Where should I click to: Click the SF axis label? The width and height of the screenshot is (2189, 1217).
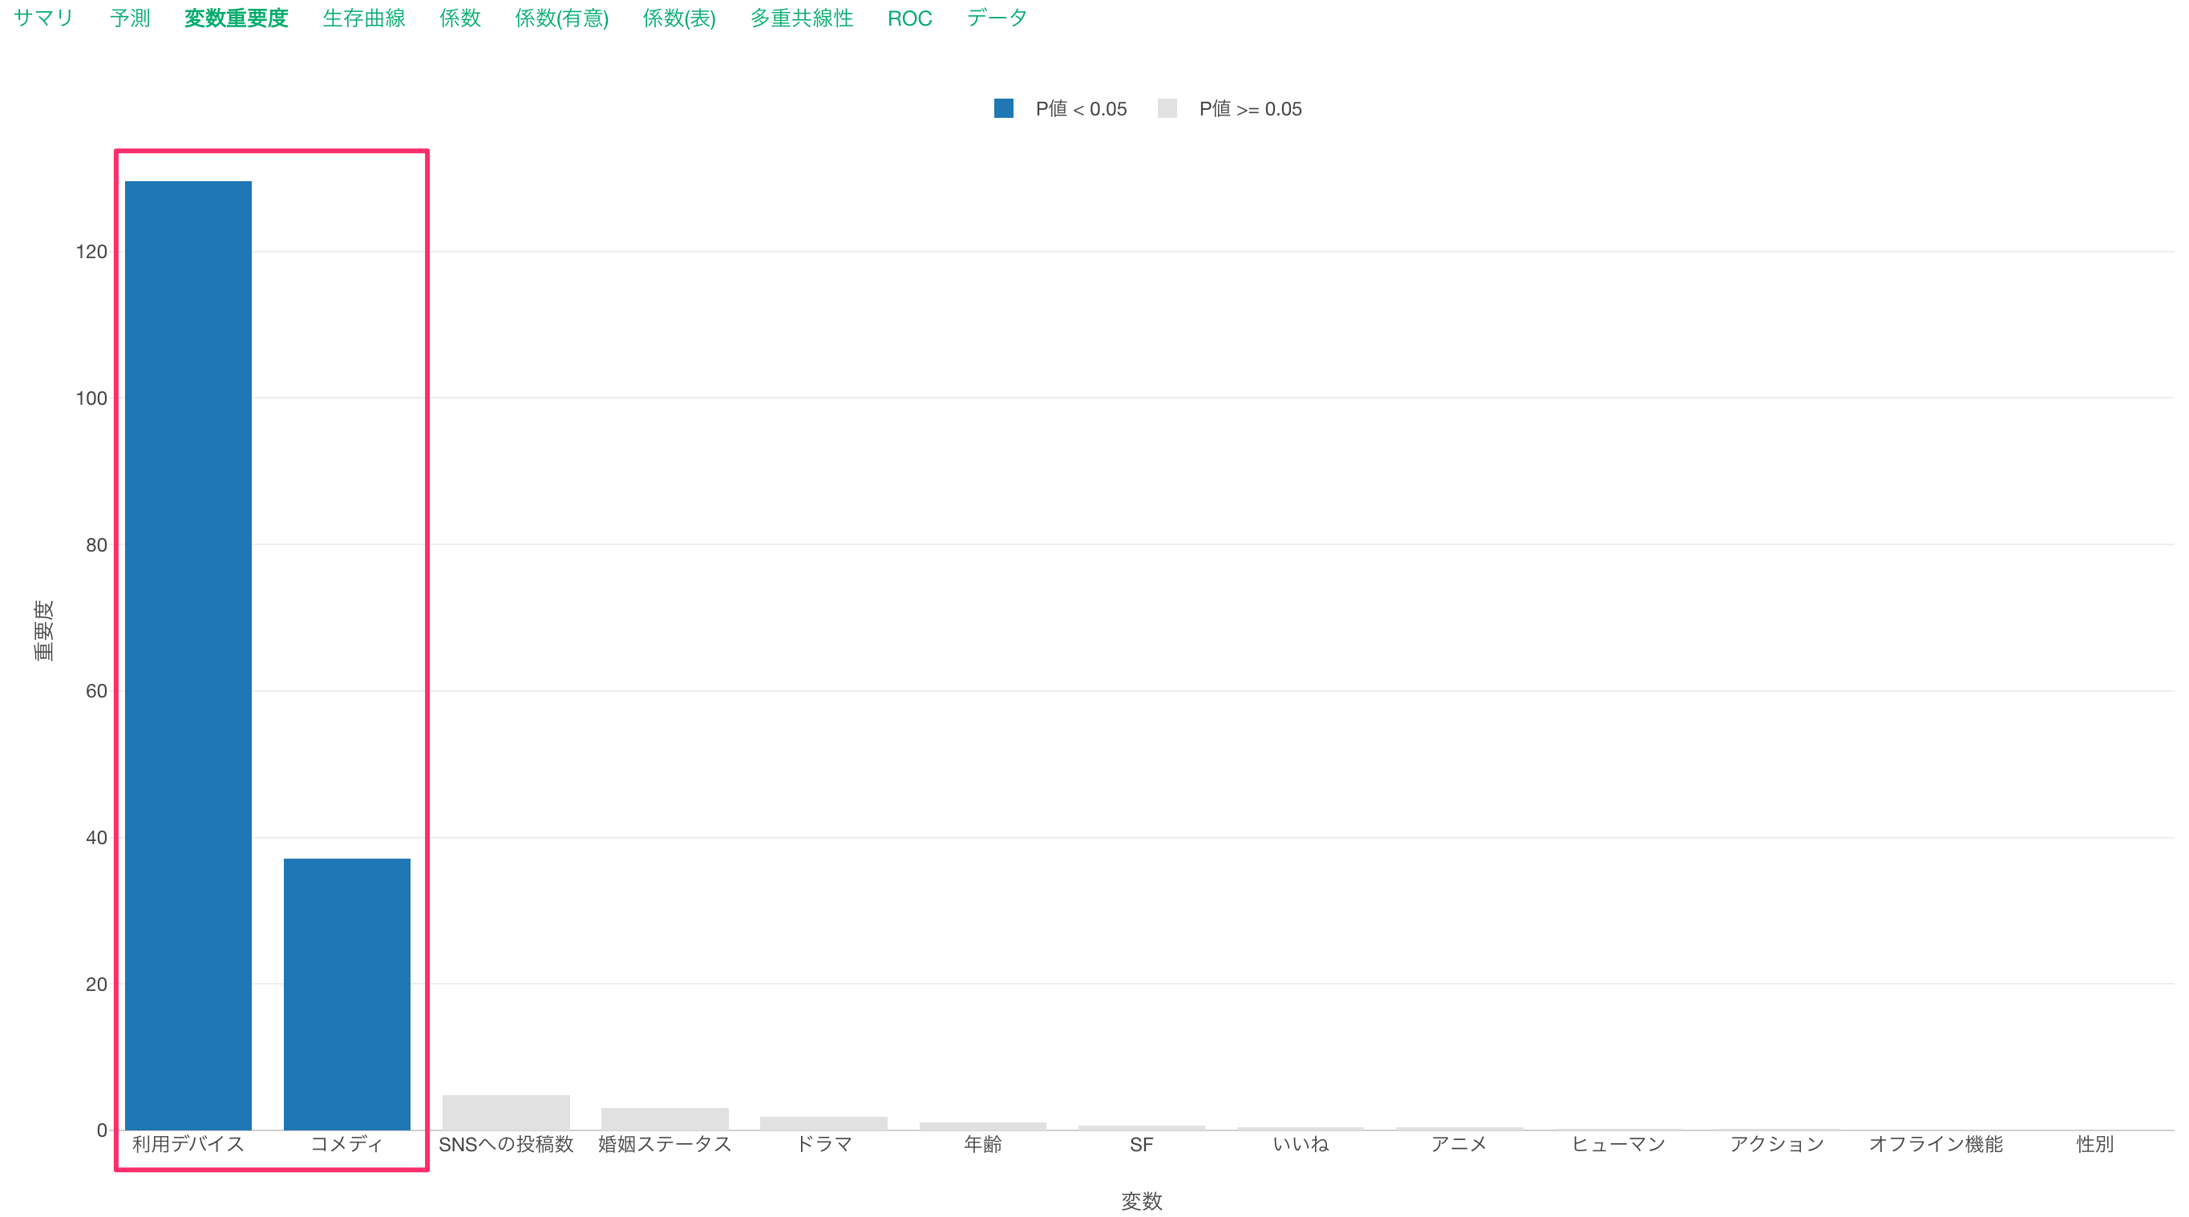[x=1141, y=1145]
